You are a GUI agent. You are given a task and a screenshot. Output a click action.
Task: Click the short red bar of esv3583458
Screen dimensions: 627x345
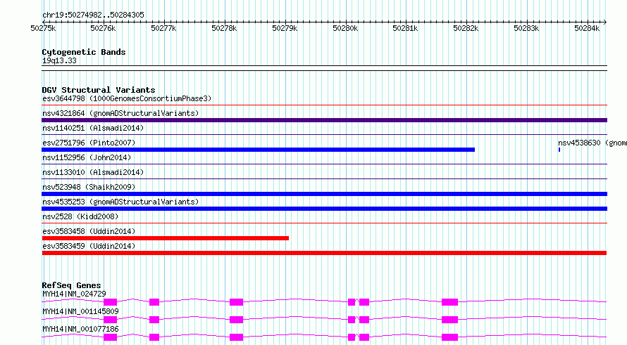(165, 238)
